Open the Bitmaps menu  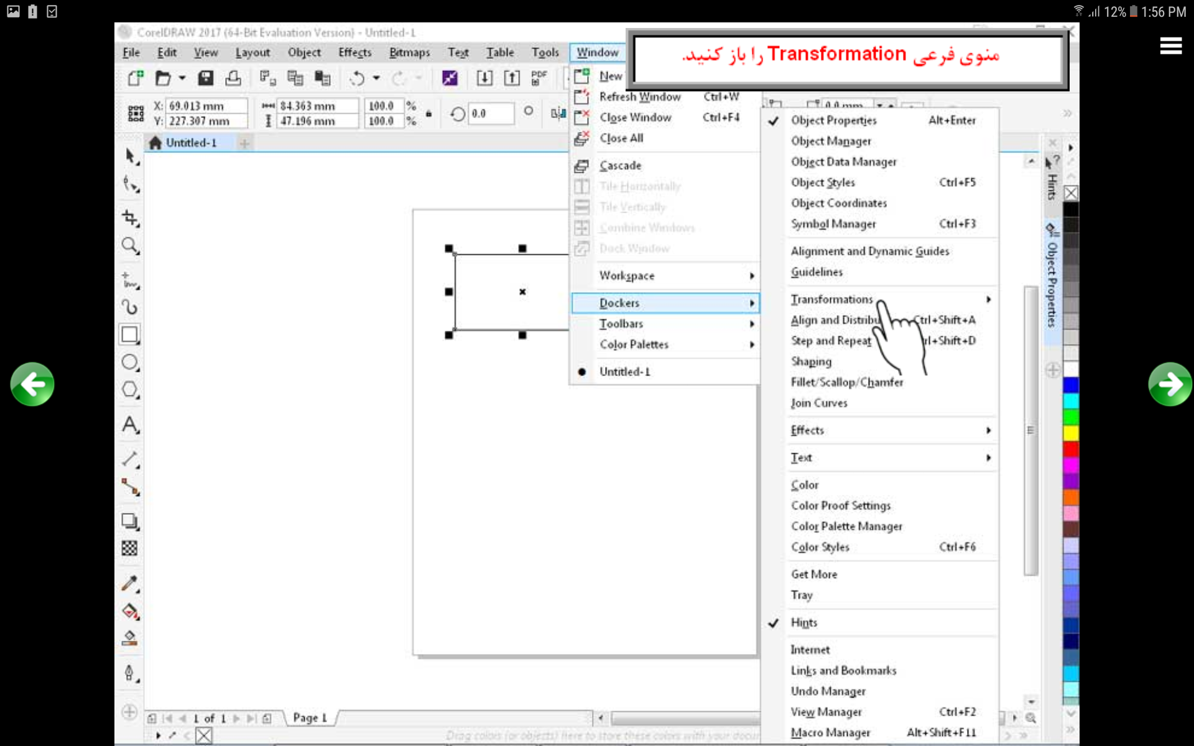click(409, 53)
